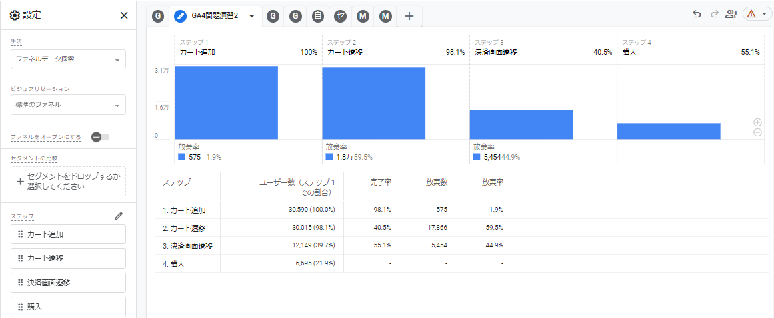Switch to the セ tab
The height and width of the screenshot is (318, 774).
[340, 16]
